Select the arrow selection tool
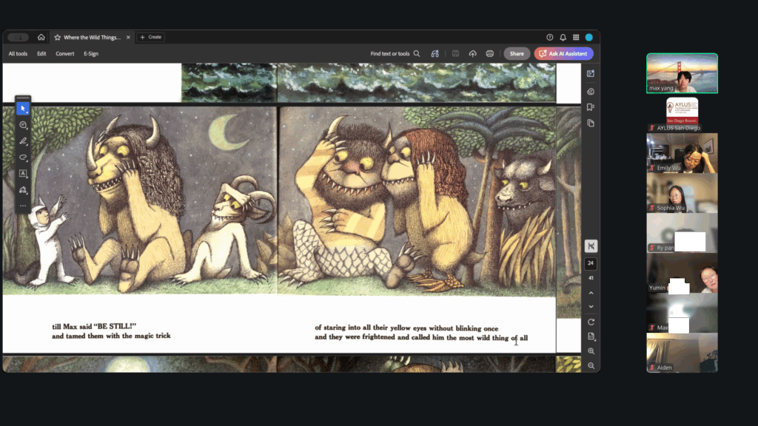 click(23, 109)
